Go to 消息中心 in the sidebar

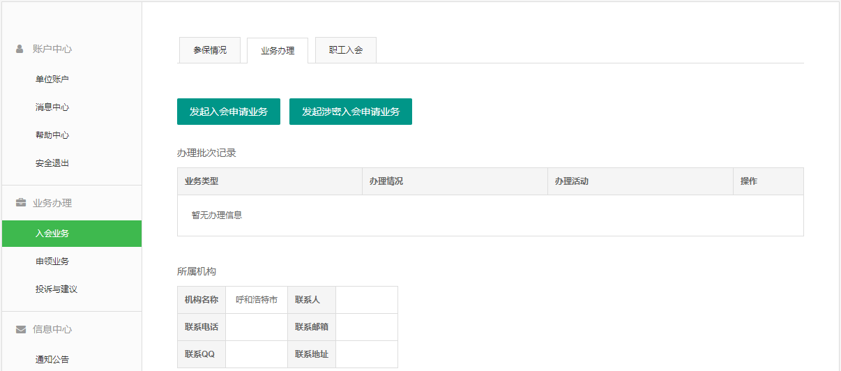(52, 107)
